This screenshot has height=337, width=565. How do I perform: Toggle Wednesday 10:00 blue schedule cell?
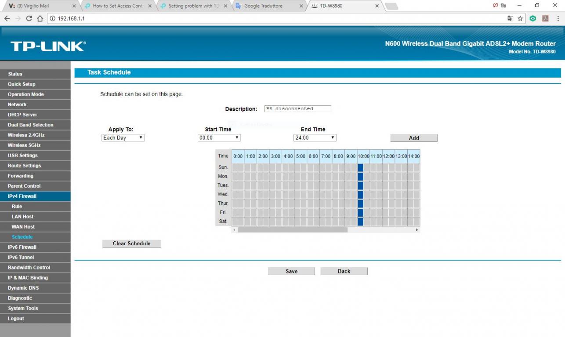coord(361,195)
